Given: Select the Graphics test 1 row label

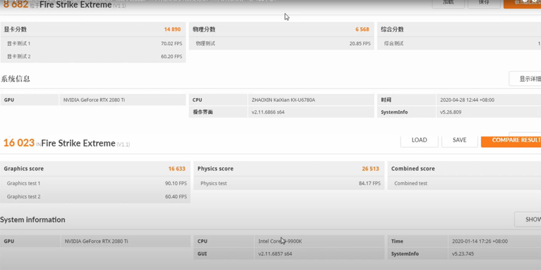Looking at the screenshot, I should tap(24, 183).
